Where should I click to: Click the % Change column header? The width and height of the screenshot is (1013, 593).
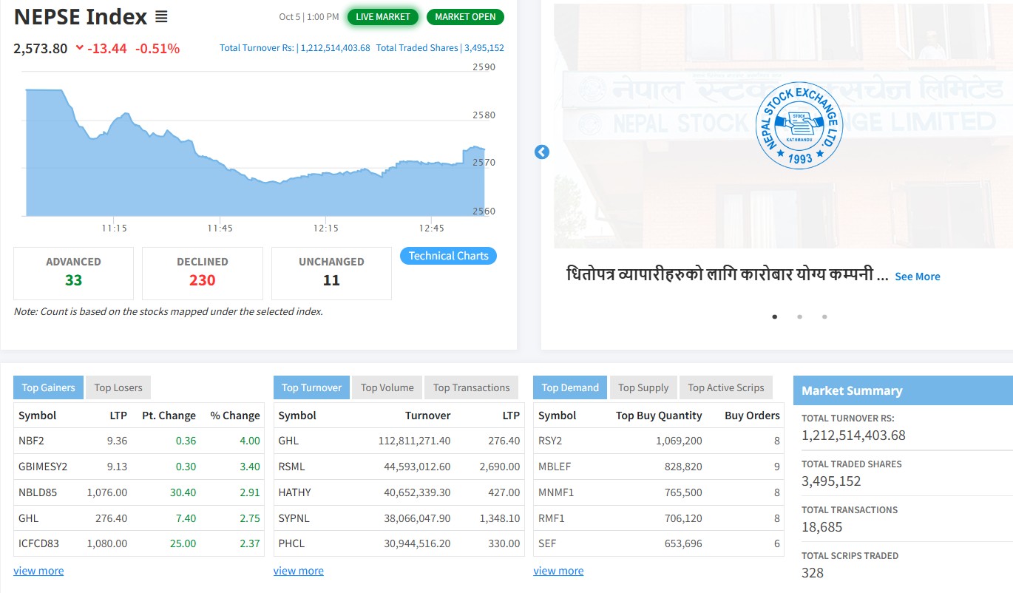[x=235, y=416]
